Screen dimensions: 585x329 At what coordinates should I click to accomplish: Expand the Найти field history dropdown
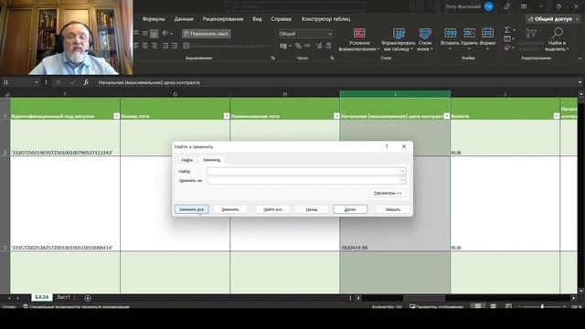(402, 171)
